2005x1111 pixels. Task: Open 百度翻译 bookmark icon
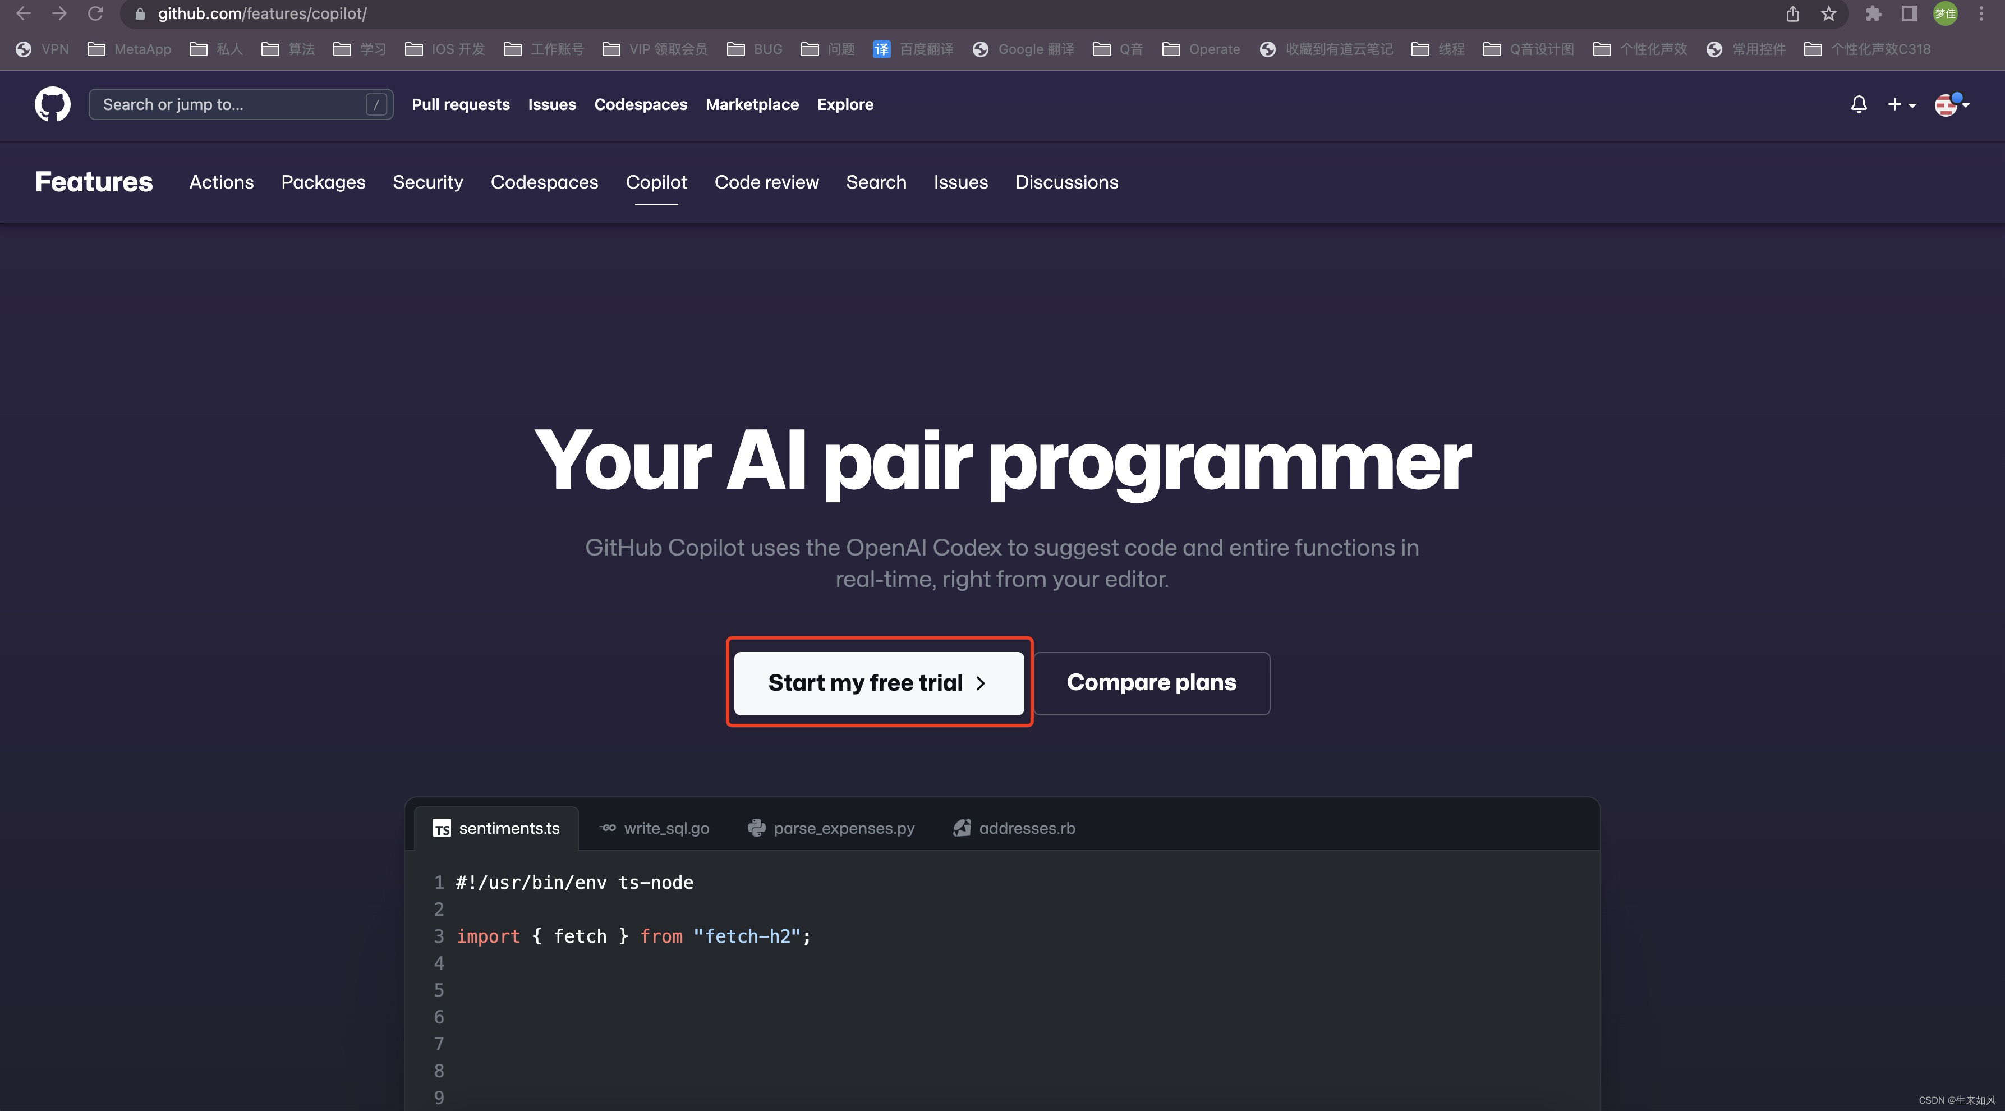[x=882, y=49]
